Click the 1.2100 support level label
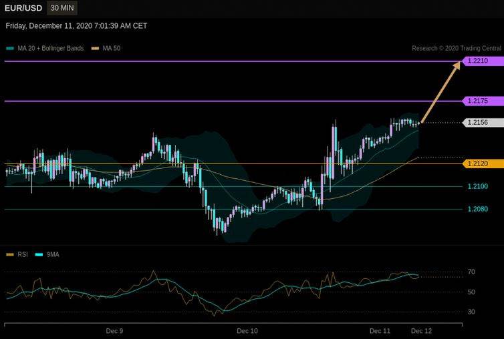Viewport: 504px width, 339px height. (x=477, y=186)
